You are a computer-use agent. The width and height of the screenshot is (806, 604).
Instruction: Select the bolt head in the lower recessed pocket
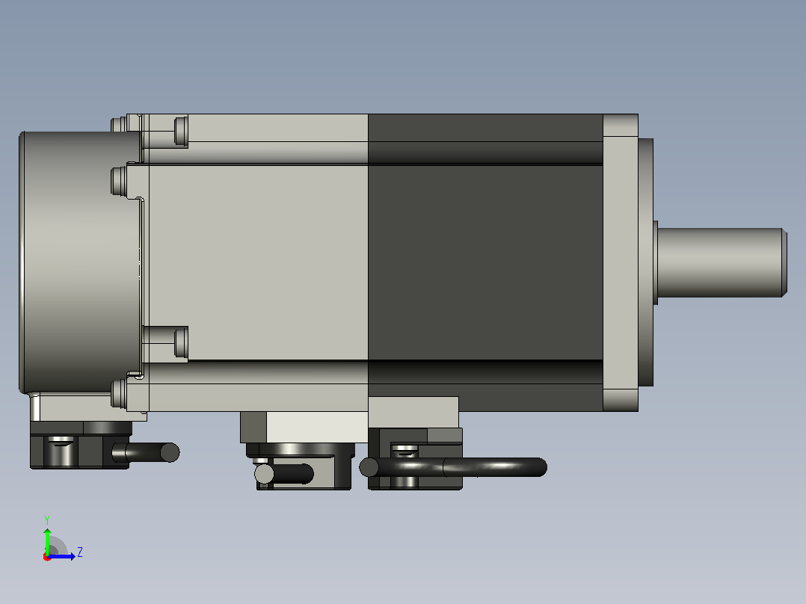coord(182,343)
